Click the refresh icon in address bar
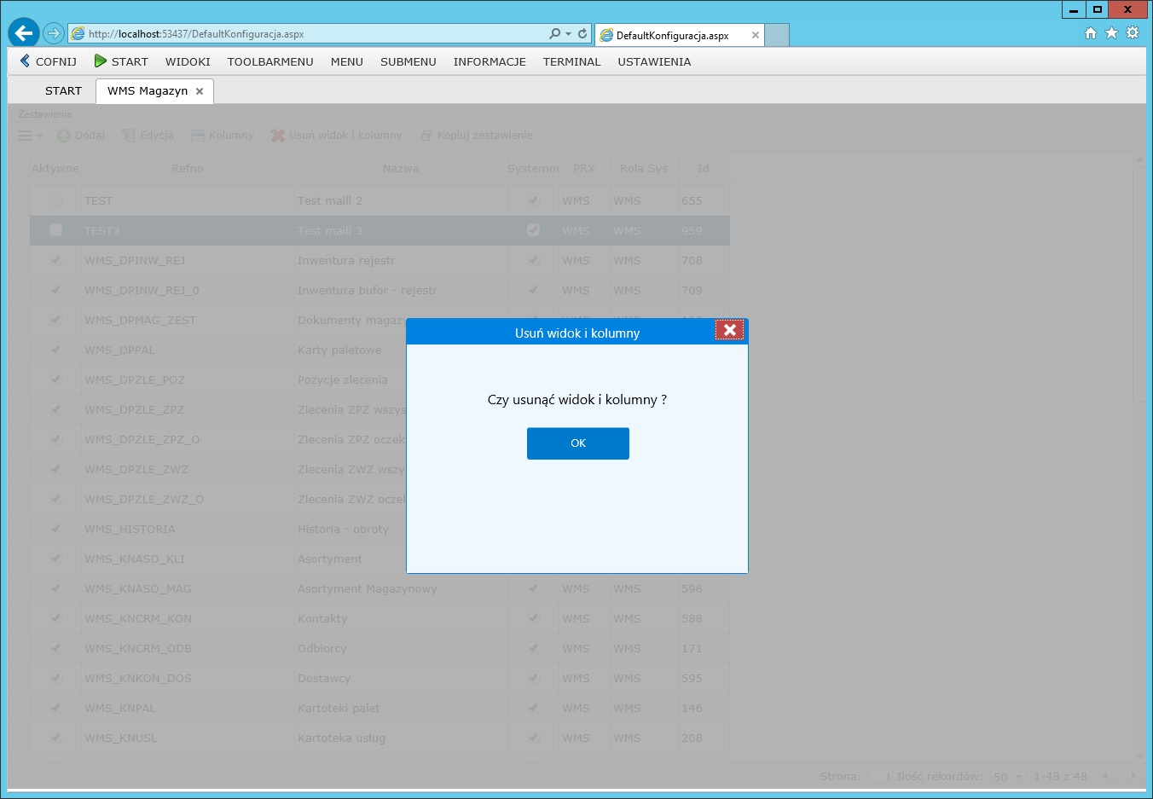Image resolution: width=1153 pixels, height=799 pixels. 582,34
